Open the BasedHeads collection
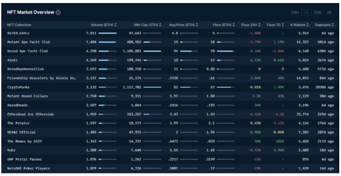Image resolution: width=341 pixels, height=176 pixels. (17, 105)
